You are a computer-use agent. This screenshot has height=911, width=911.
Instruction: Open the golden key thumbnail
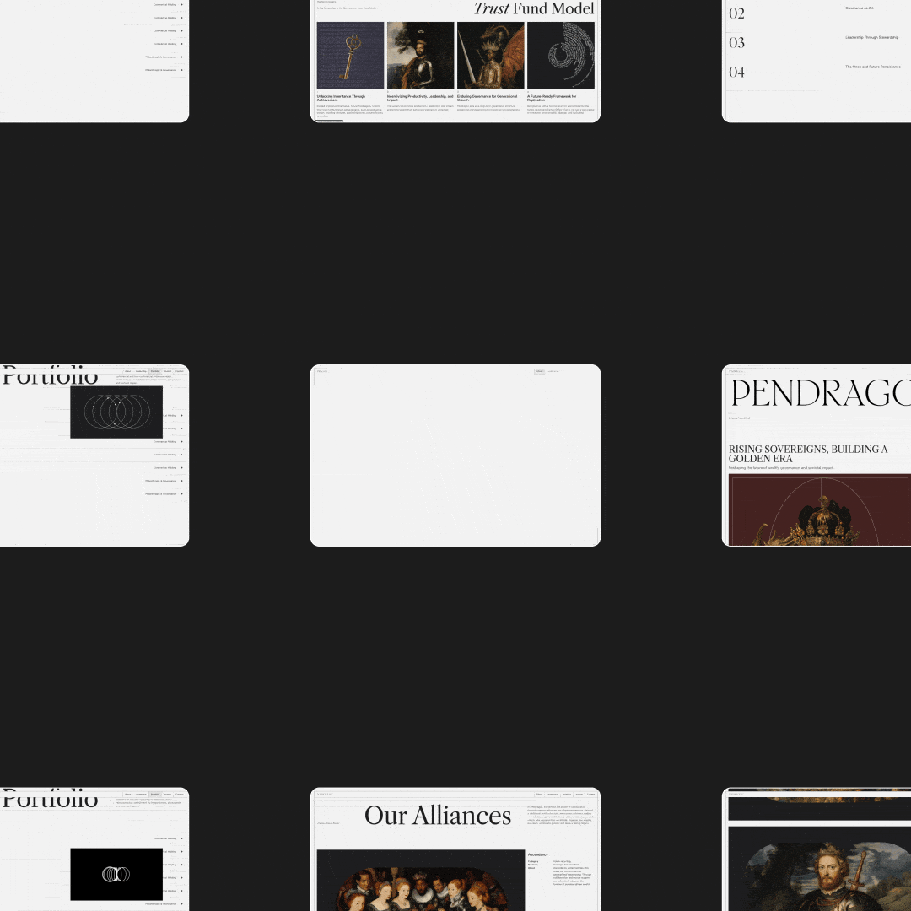tap(350, 55)
